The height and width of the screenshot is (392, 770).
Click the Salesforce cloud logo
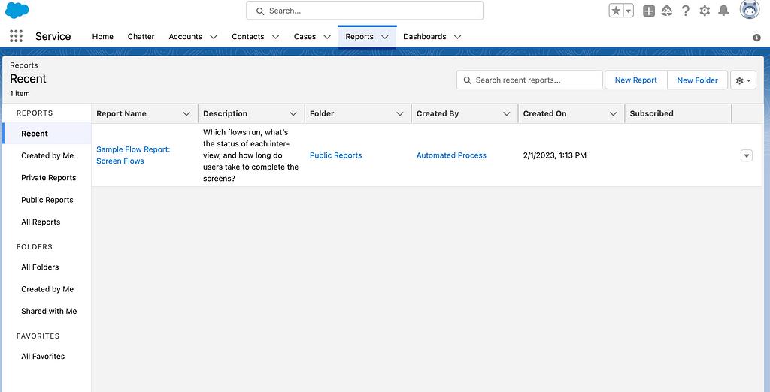17,11
